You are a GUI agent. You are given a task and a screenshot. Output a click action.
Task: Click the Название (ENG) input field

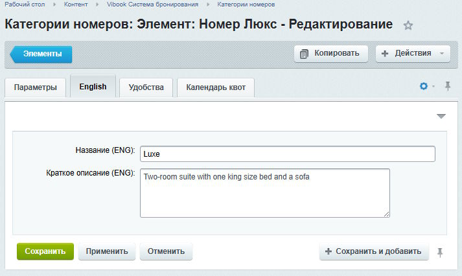pyautogui.click(x=287, y=154)
